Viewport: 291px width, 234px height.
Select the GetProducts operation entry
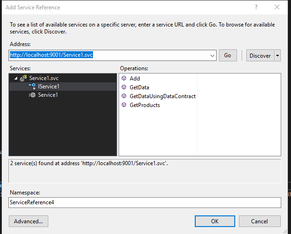tap(145, 105)
